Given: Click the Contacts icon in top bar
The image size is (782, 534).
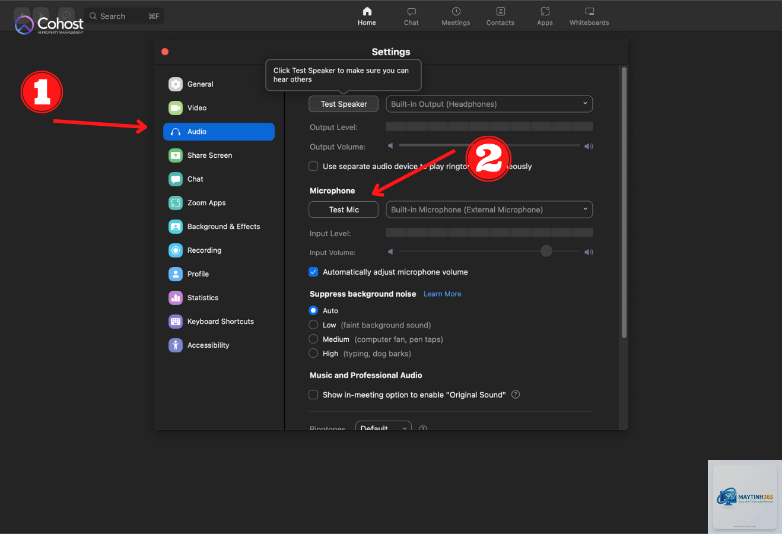Looking at the screenshot, I should coord(501,11).
